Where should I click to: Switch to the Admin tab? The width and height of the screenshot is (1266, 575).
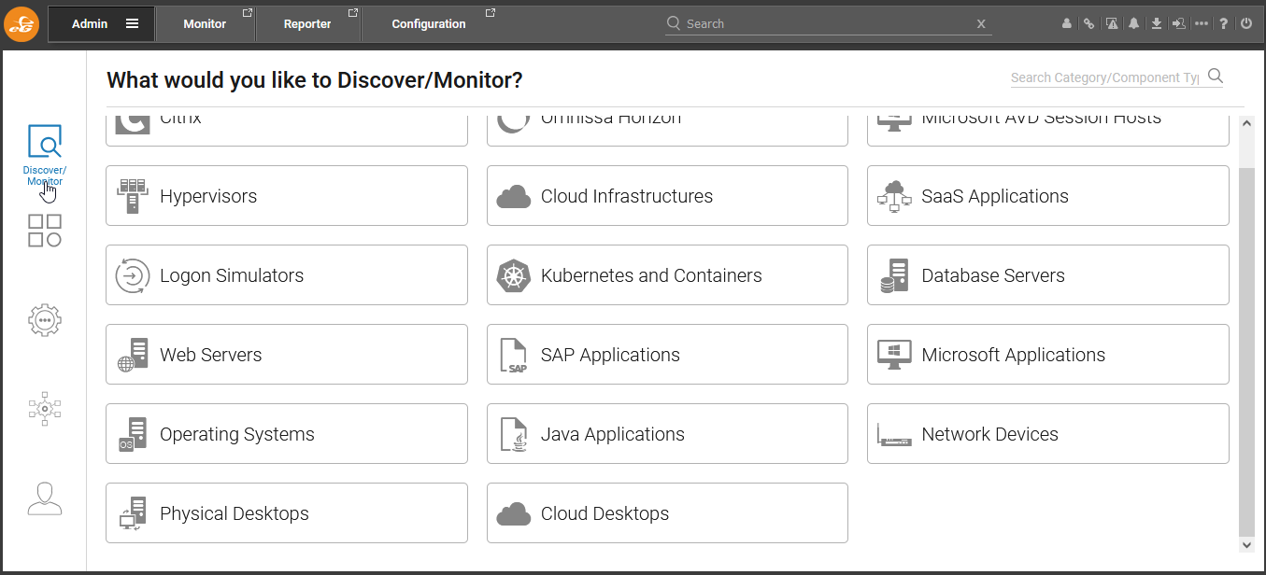coord(102,24)
